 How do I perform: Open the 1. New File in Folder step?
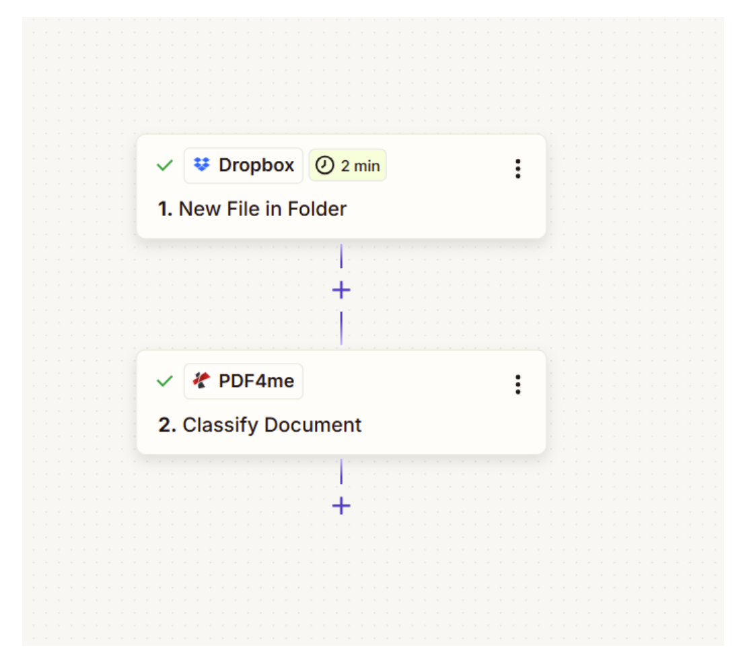(341, 187)
